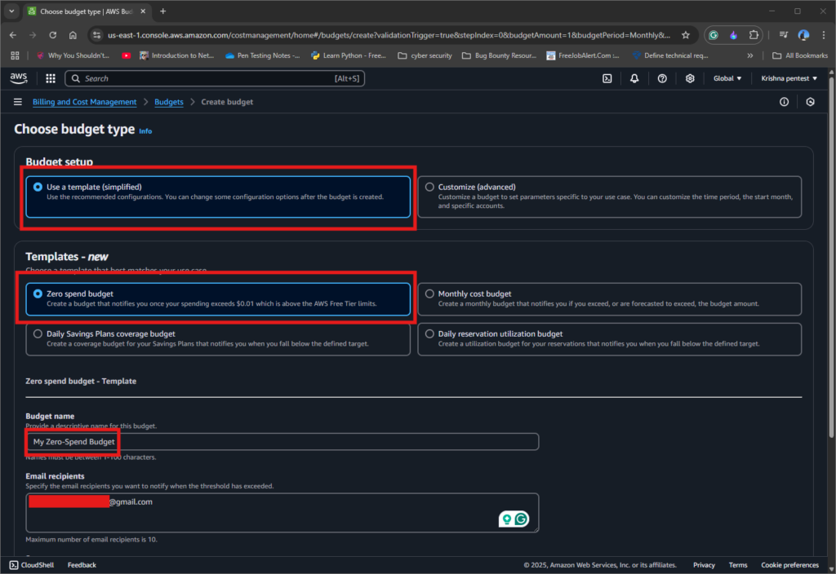This screenshot has height=574, width=836.
Task: Open the All Bookmarks folder
Action: pyautogui.click(x=800, y=55)
